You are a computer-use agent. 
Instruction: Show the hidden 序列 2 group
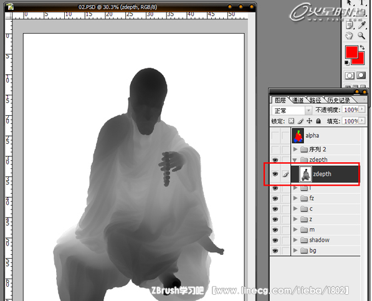pos(275,150)
